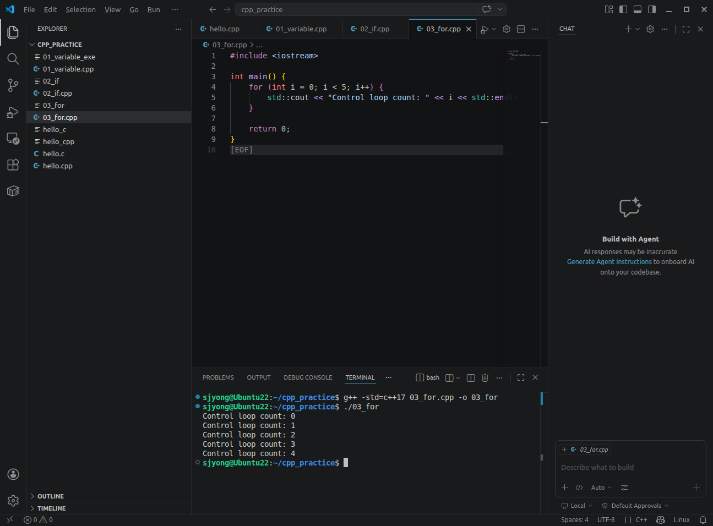Toggle the secondary side bar visibility
Image resolution: width=713 pixels, height=526 pixels.
point(652,9)
